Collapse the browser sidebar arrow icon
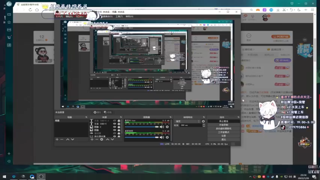 (9, 161)
